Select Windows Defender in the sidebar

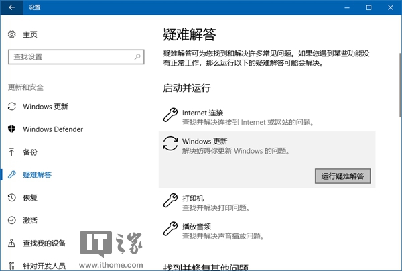pyautogui.click(x=53, y=129)
